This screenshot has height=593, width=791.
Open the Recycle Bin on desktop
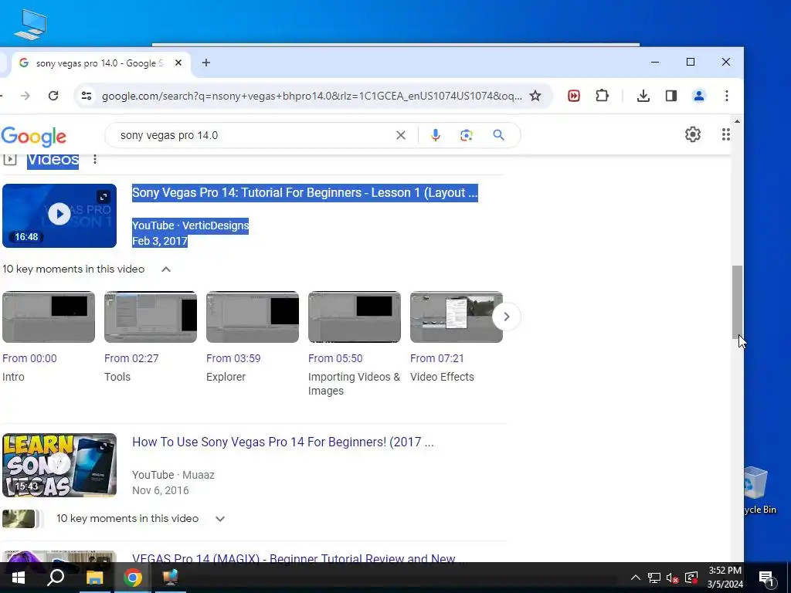tap(757, 489)
